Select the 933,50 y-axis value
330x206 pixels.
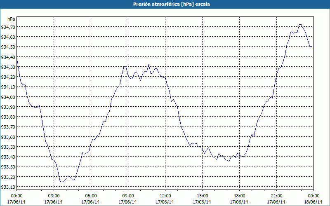pyautogui.click(x=8, y=147)
